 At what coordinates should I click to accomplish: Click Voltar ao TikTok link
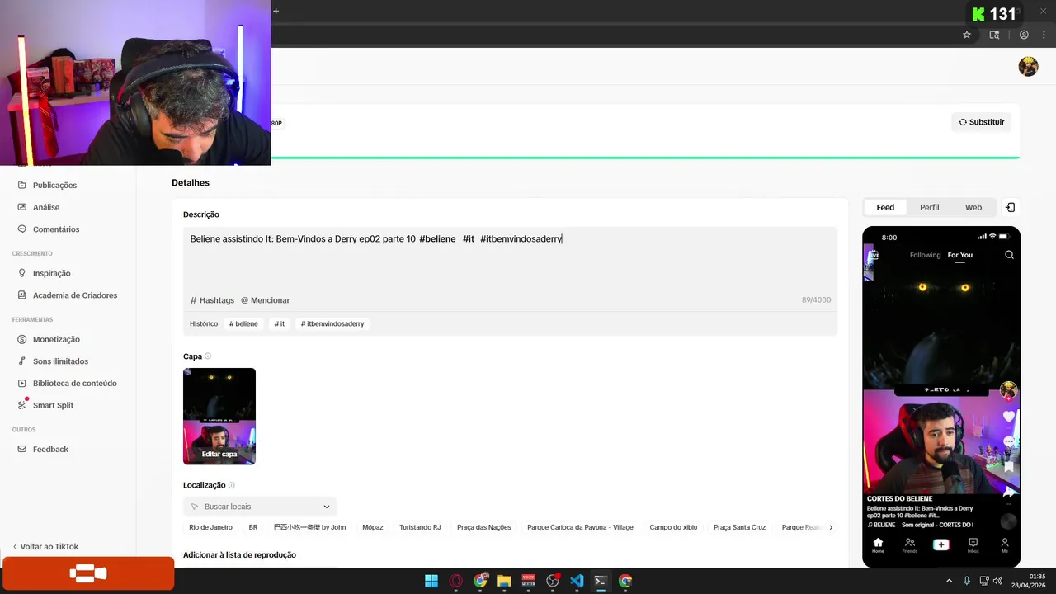(45, 547)
